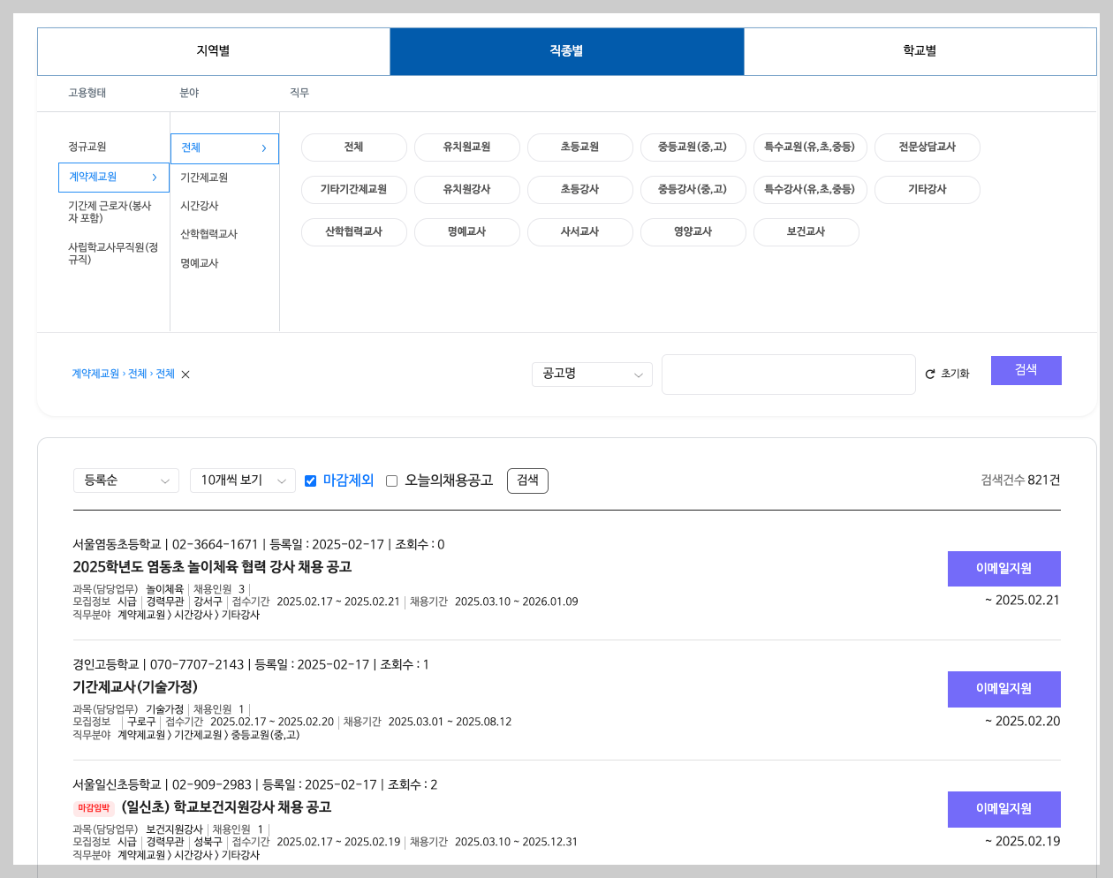The height and width of the screenshot is (878, 1113).
Task: Enable the 오늘의채용공고 checkbox
Action: (391, 481)
